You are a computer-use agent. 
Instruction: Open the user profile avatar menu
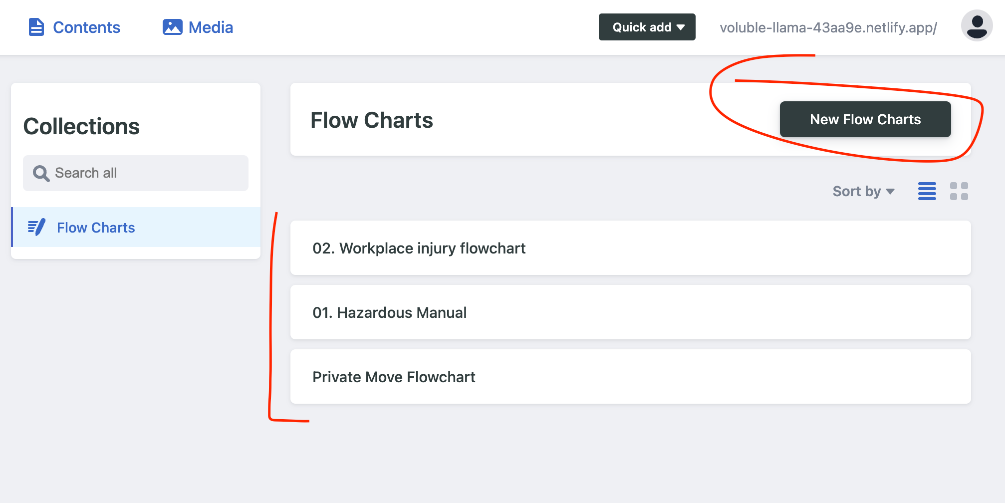coord(977,26)
